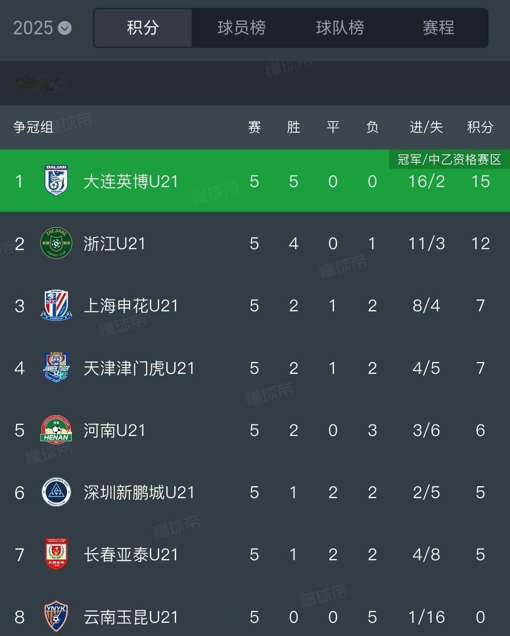Switch to the 球员榜 player rankings tab
Image resolution: width=510 pixels, height=636 pixels.
click(x=241, y=28)
